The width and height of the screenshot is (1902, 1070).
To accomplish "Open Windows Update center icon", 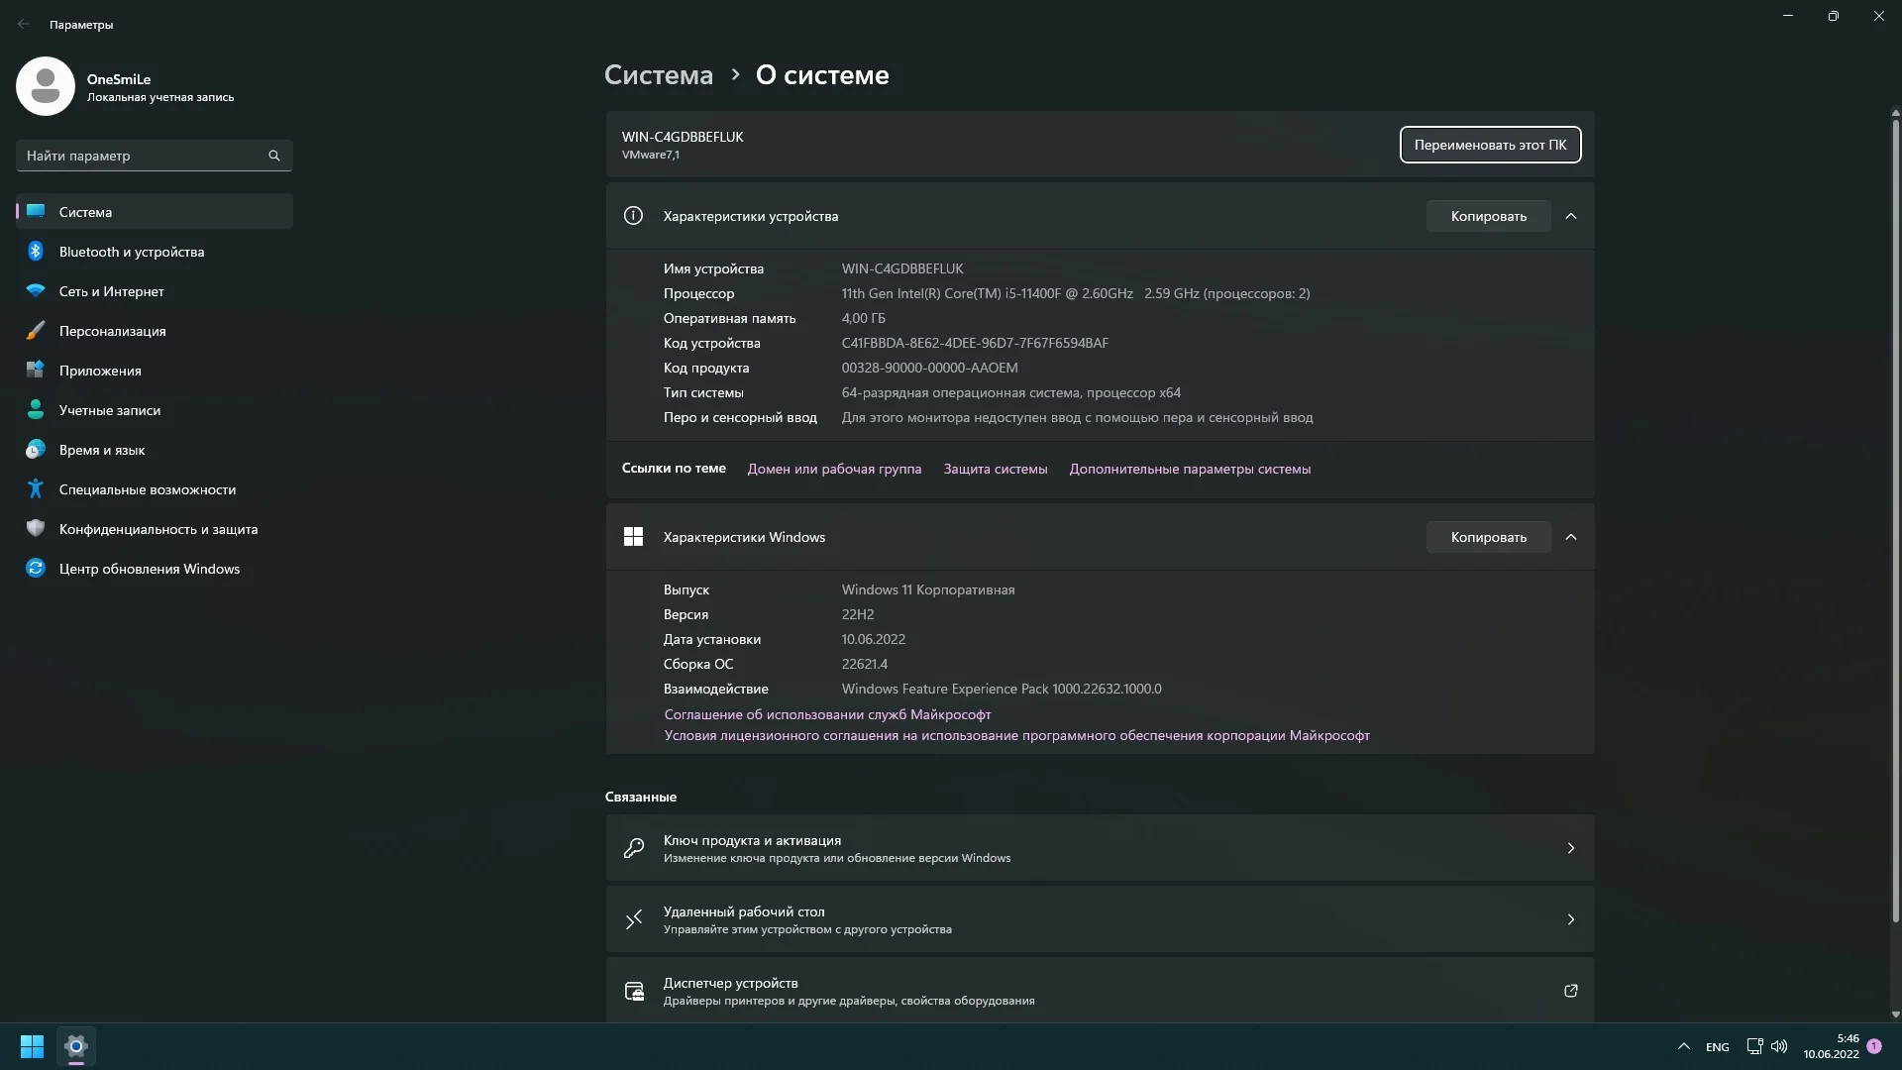I will pyautogui.click(x=36, y=569).
